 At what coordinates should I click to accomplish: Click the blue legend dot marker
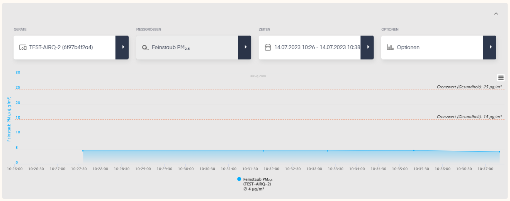point(239,179)
